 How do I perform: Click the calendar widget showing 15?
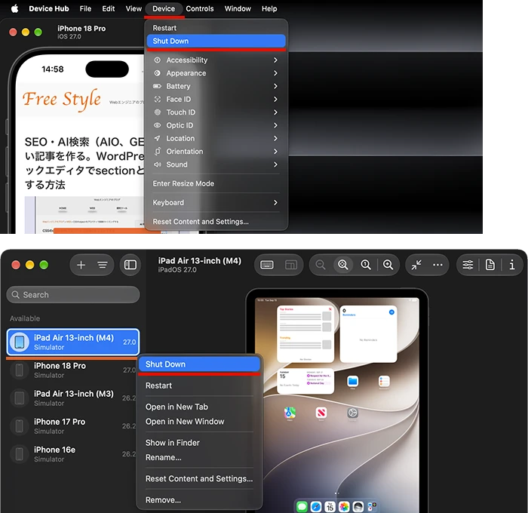[305, 381]
